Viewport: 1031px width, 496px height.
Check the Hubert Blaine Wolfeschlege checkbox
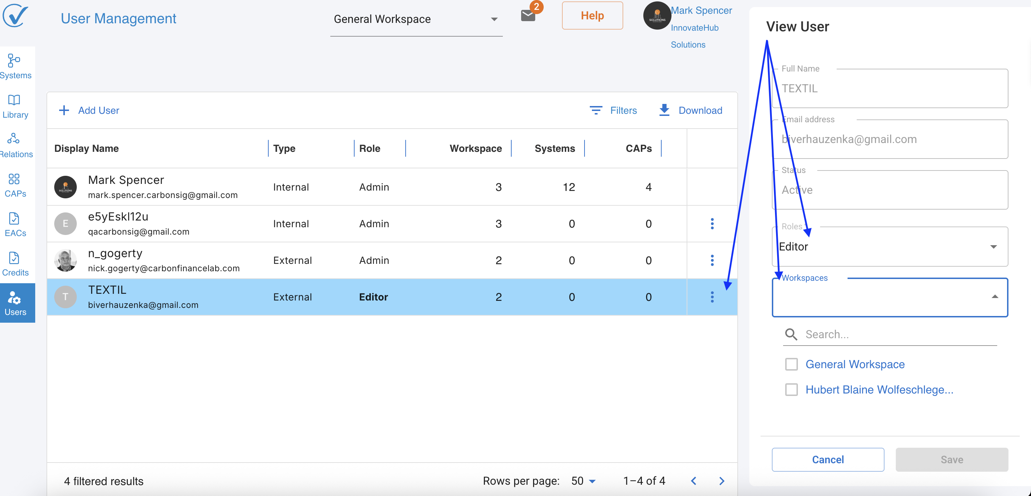click(x=791, y=389)
